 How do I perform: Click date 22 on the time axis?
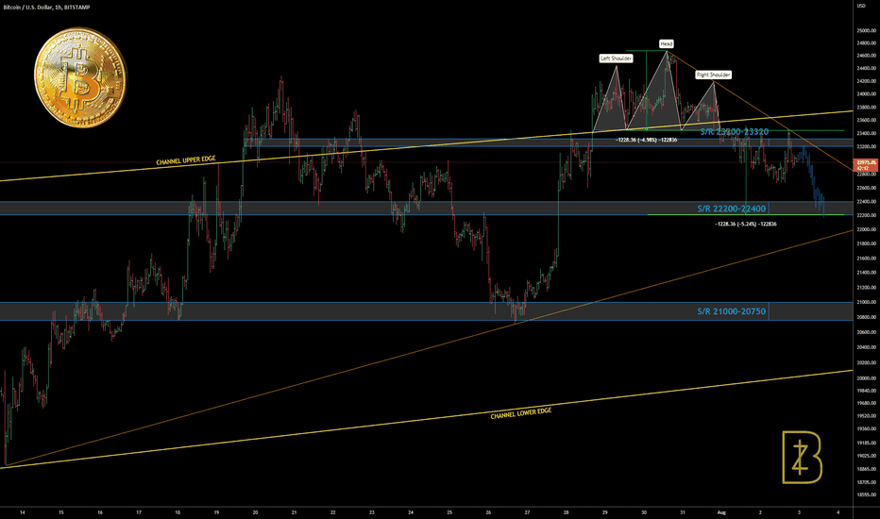332,512
